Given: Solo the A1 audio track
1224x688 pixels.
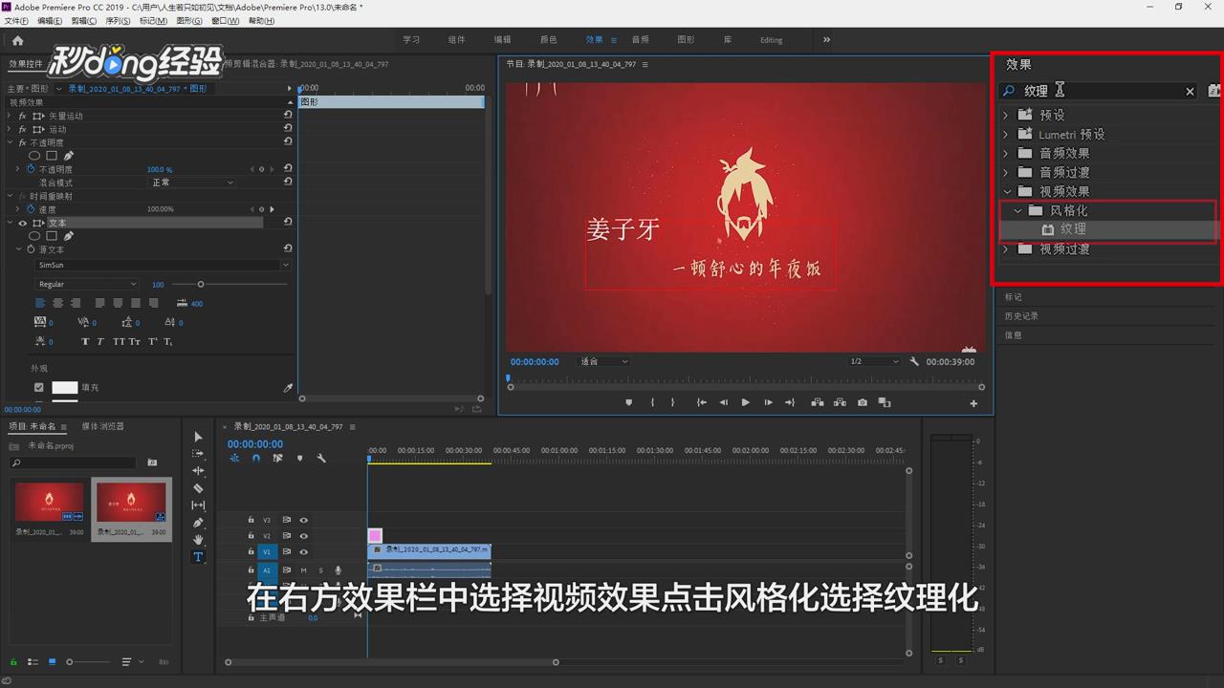Looking at the screenshot, I should [x=320, y=570].
